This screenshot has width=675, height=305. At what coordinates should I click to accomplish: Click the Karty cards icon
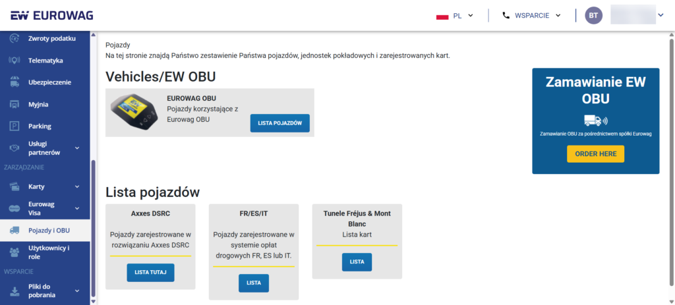pos(15,186)
